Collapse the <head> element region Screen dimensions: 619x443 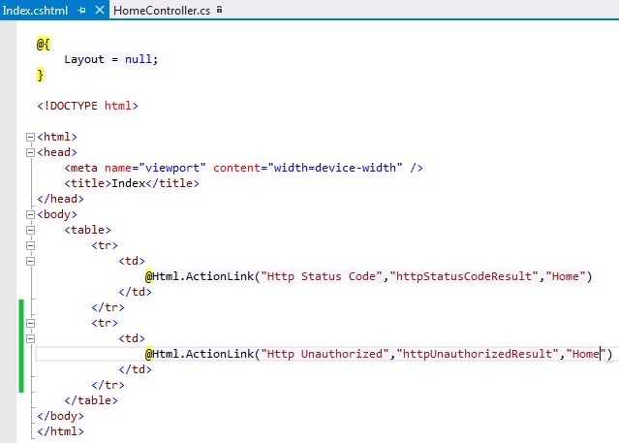tap(30, 152)
